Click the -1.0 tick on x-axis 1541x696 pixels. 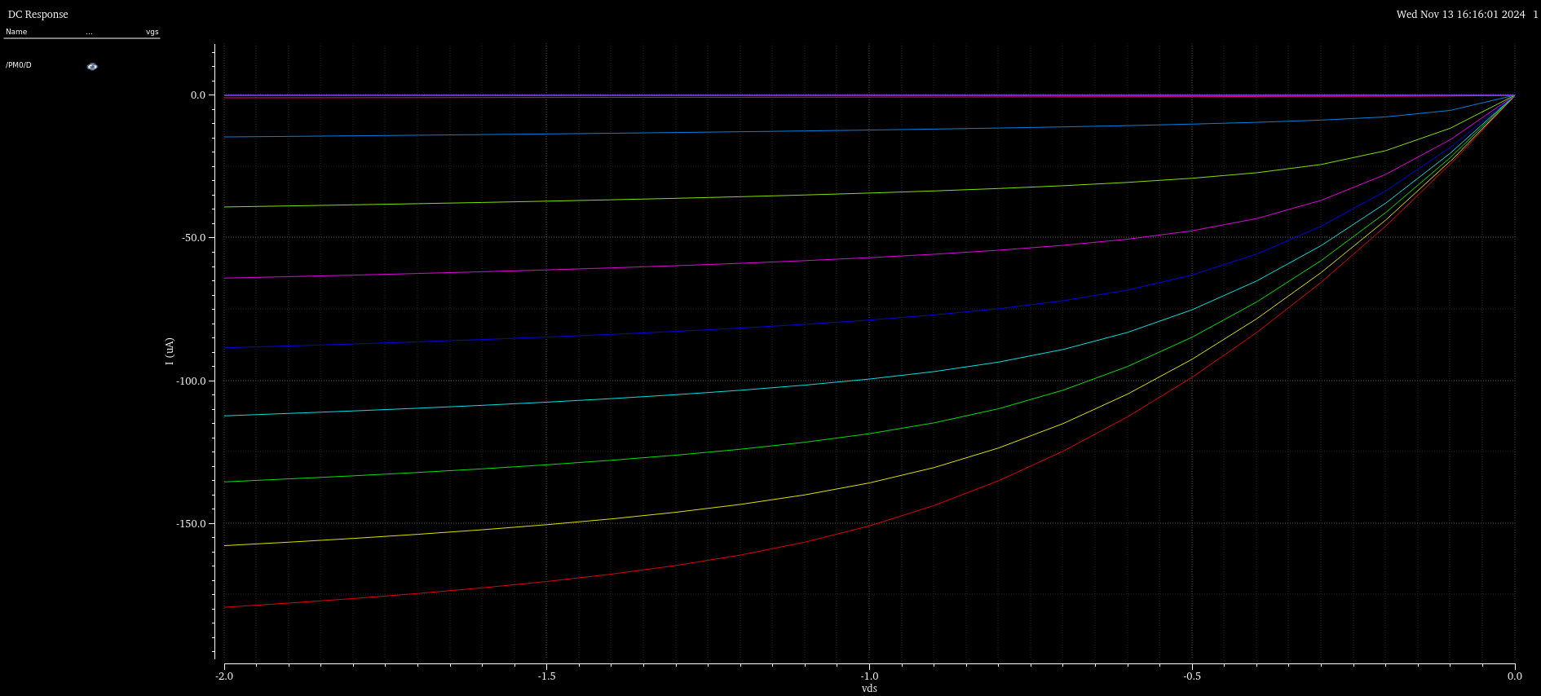pos(869,676)
